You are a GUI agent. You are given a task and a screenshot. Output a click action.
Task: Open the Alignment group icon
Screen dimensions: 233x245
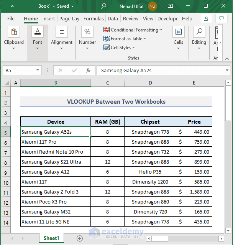point(61,32)
